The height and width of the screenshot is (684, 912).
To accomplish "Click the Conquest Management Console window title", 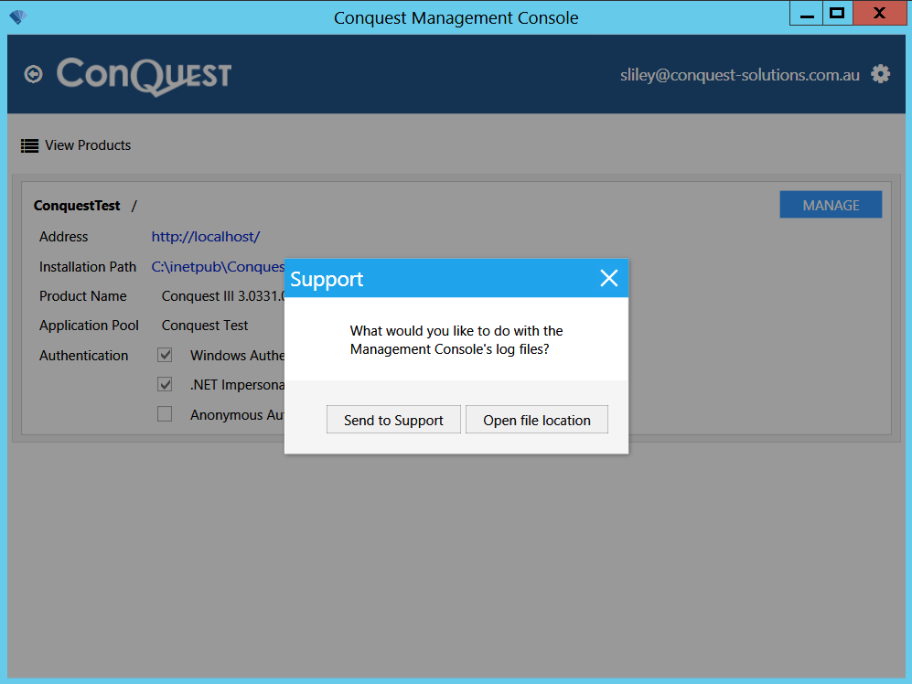I will click(456, 18).
